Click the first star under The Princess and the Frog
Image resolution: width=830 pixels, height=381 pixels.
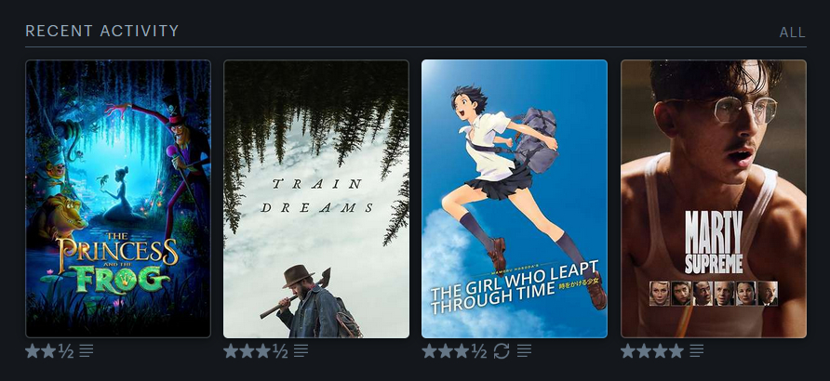point(33,350)
